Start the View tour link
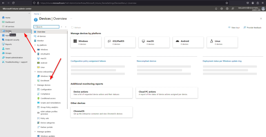Screen dimensions: 266x137 (x=234, y=28)
